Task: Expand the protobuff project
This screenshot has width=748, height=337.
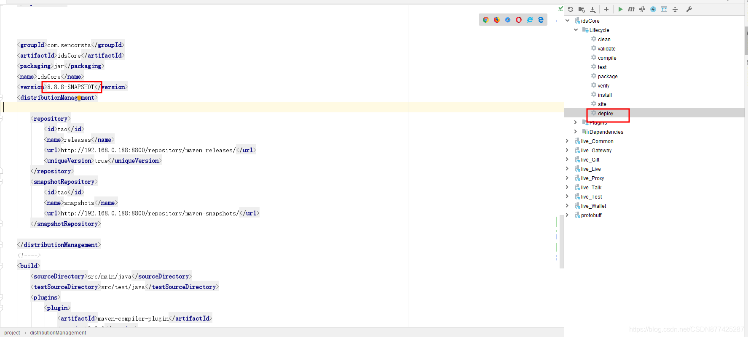Action: [x=567, y=215]
